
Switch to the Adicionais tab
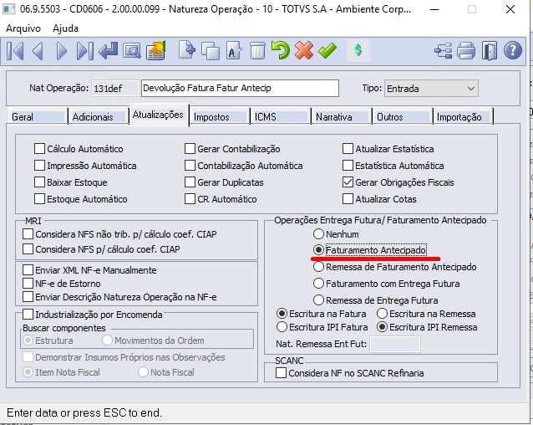99,117
